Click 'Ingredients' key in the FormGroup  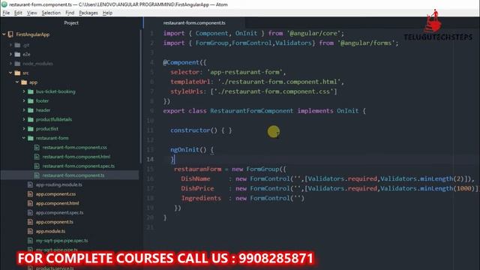pos(201,198)
